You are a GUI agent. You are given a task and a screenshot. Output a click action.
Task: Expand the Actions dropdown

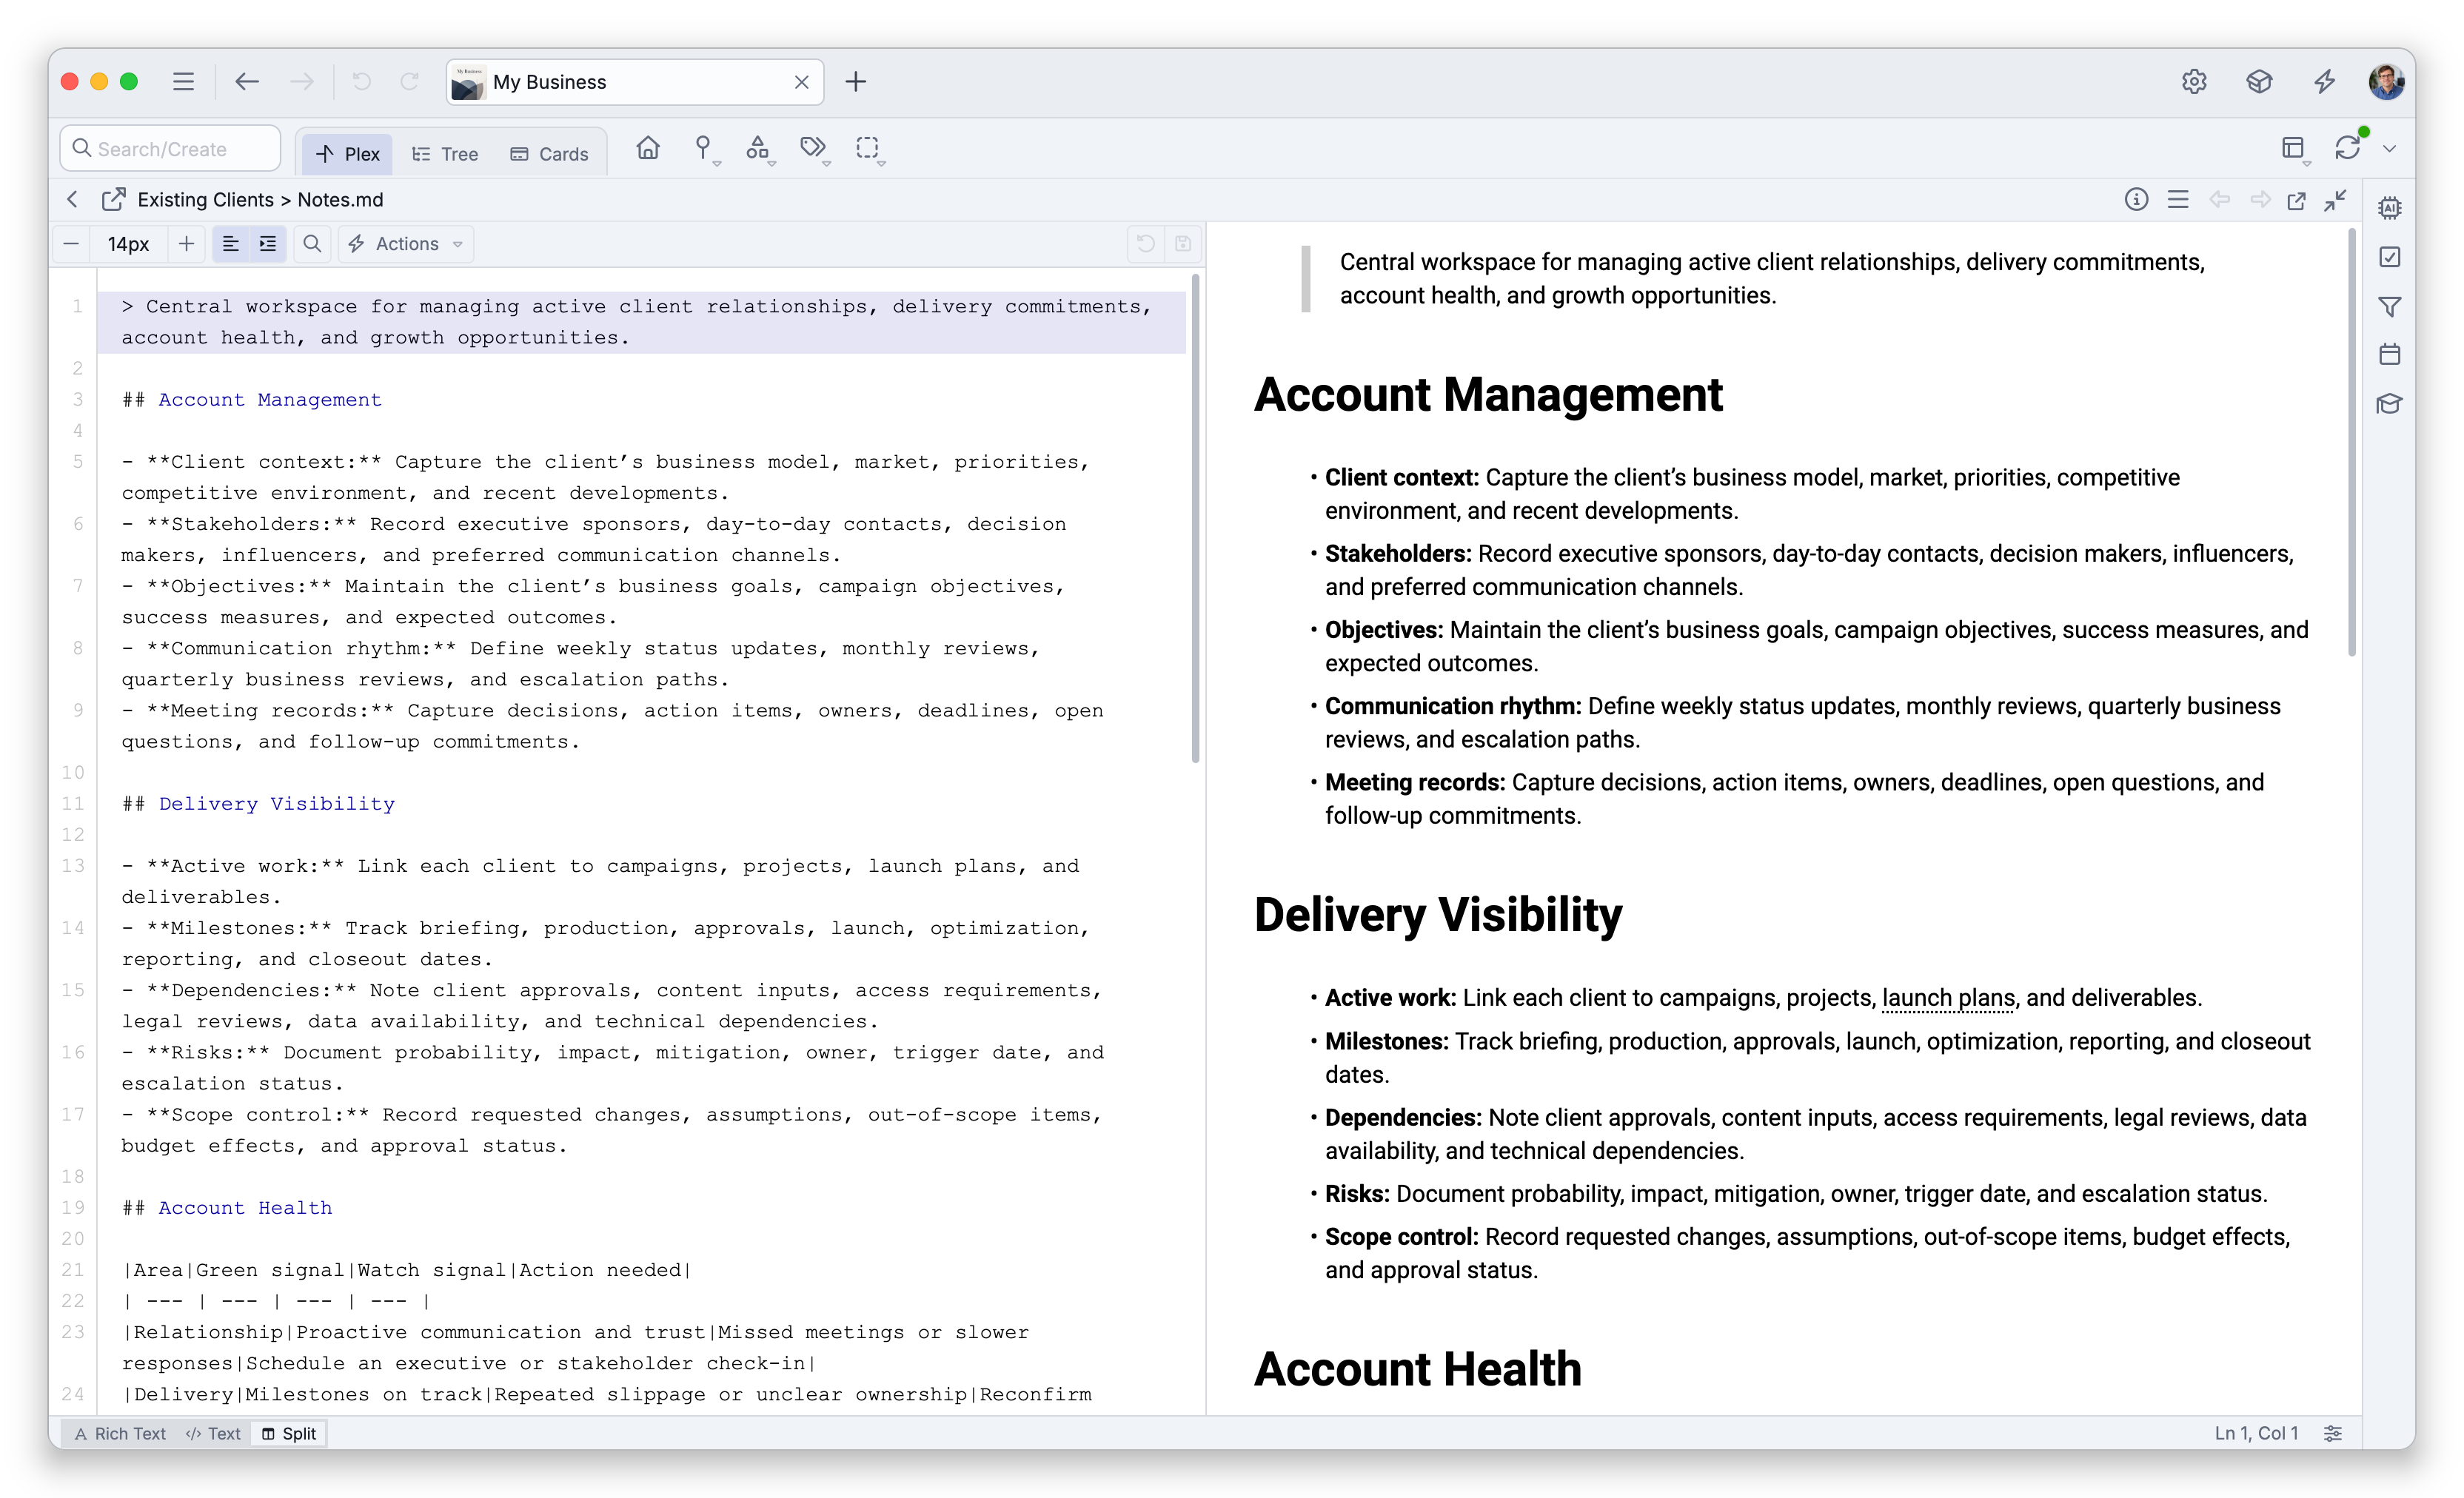coord(406,243)
